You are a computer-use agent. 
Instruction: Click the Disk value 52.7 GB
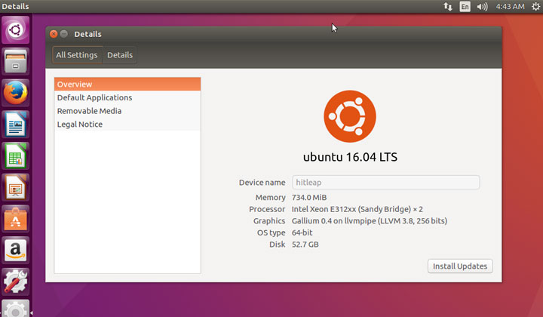click(305, 245)
